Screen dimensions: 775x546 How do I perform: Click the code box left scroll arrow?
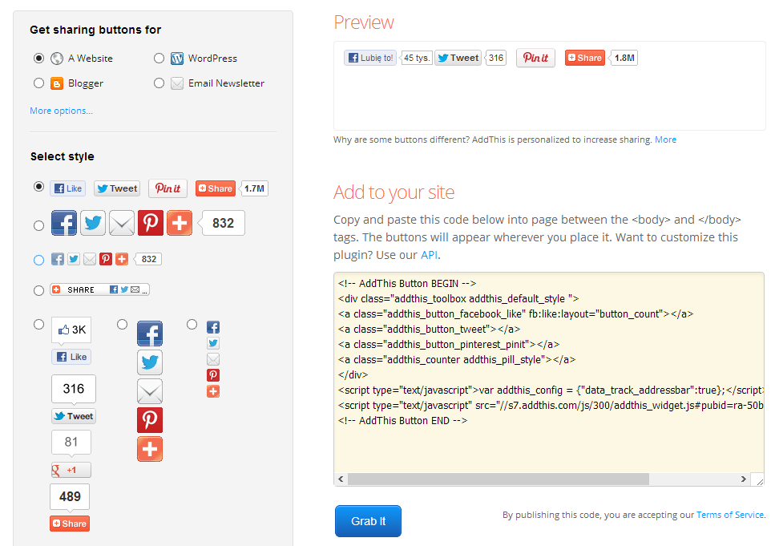pos(341,479)
